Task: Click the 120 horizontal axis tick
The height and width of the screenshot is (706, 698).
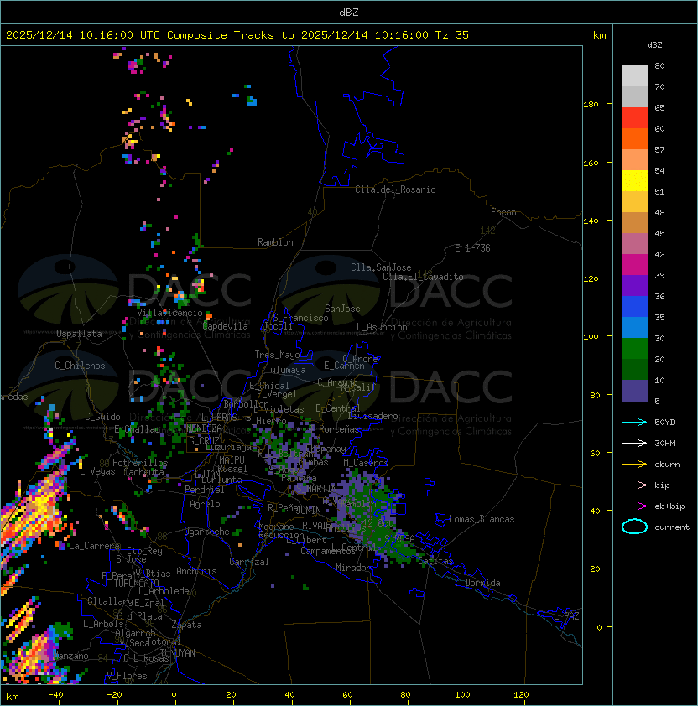Action: pos(521,695)
